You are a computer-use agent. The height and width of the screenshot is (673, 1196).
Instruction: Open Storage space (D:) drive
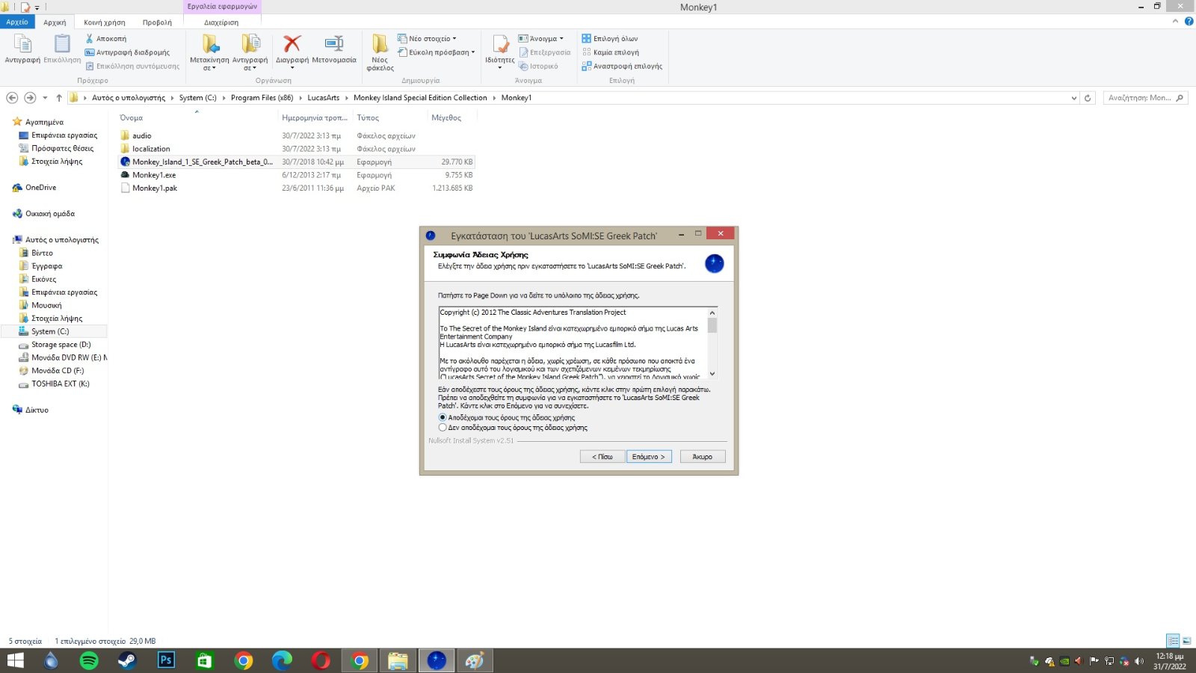61,345
